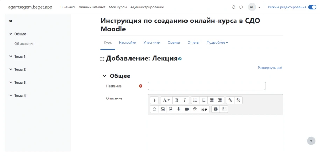Screen dimensions: 325x157
Task: Switch to the Оценки tab
Action: 174,43
